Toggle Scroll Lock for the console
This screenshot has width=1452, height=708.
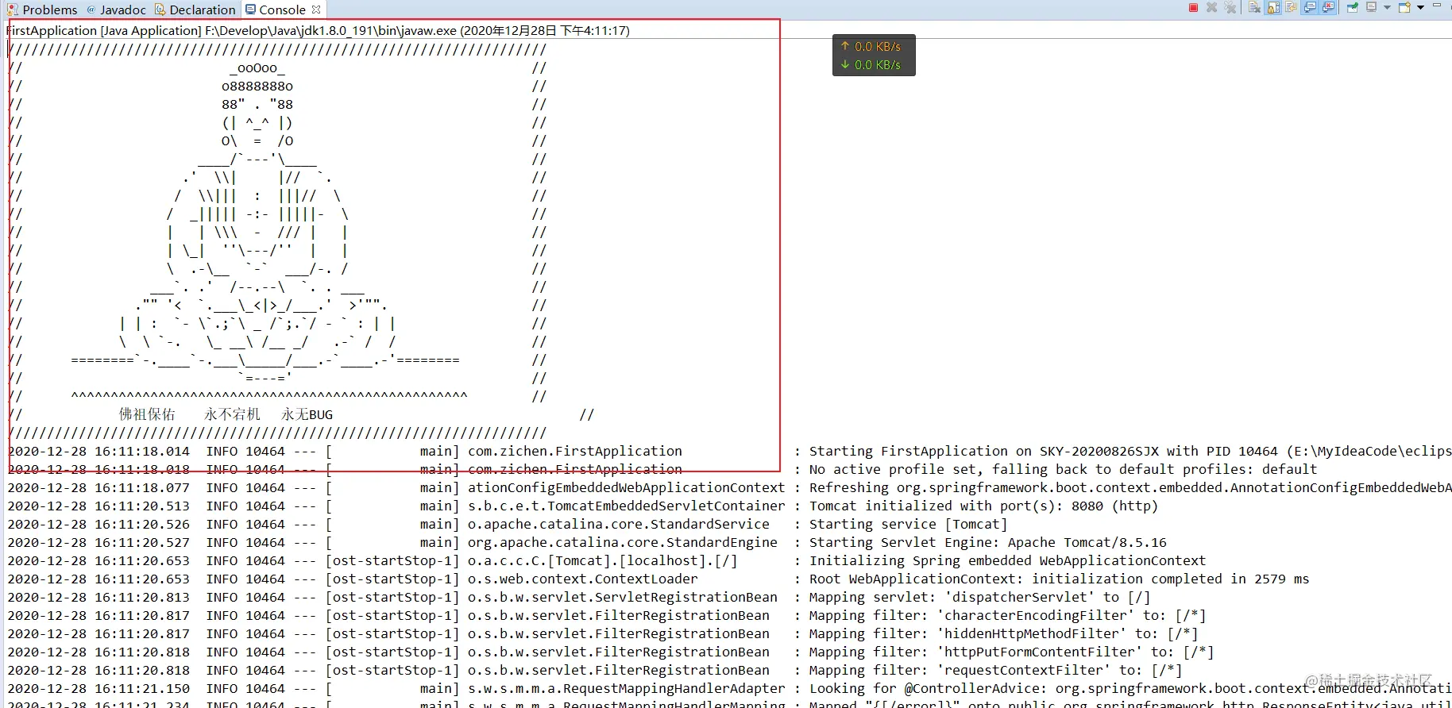tap(1273, 7)
